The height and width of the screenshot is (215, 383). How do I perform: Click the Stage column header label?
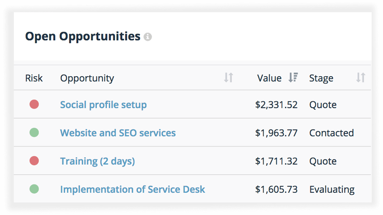tap(321, 78)
